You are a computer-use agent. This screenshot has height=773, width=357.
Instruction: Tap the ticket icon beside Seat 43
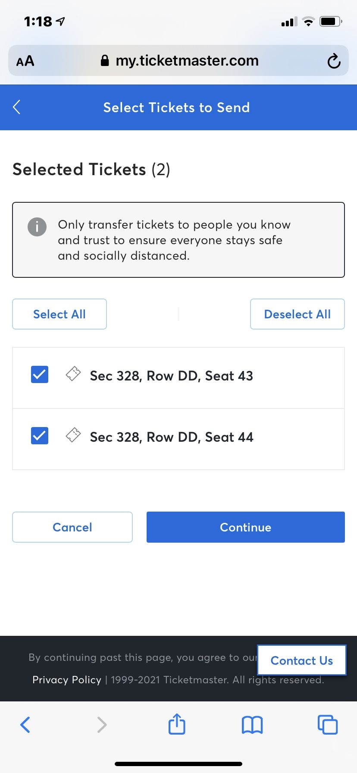tap(73, 374)
